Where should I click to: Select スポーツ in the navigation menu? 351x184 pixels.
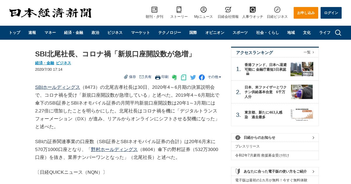point(240,33)
